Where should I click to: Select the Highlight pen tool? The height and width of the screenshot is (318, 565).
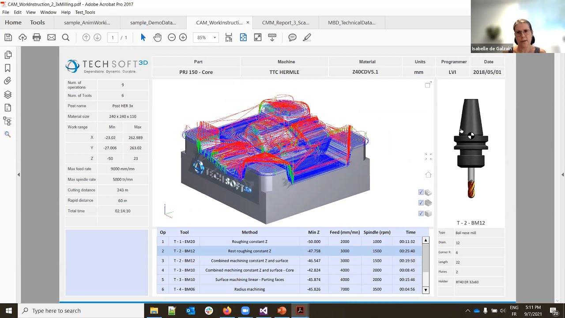pyautogui.click(x=307, y=38)
